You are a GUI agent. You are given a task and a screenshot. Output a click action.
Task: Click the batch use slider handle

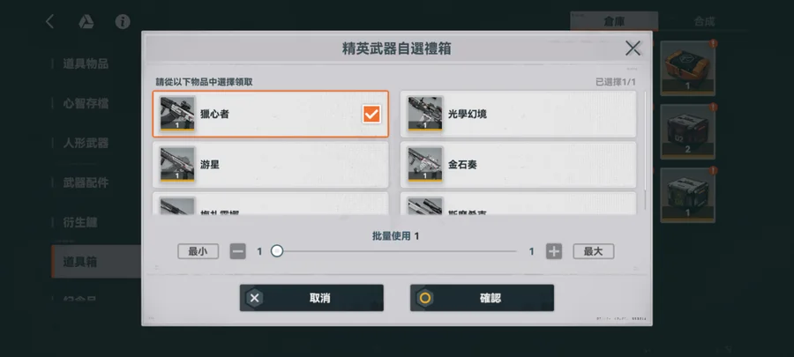click(x=276, y=251)
